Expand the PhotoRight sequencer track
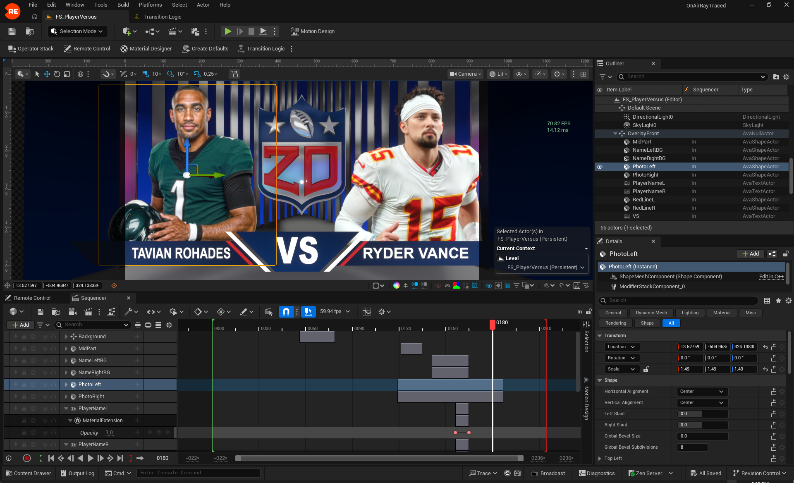794x483 pixels. click(66, 397)
